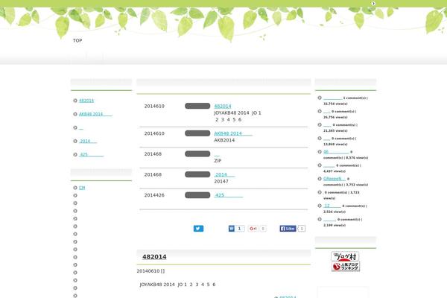Click the Hatena B! bookmark button
Viewport: 447px width, 298px height.
click(x=232, y=229)
